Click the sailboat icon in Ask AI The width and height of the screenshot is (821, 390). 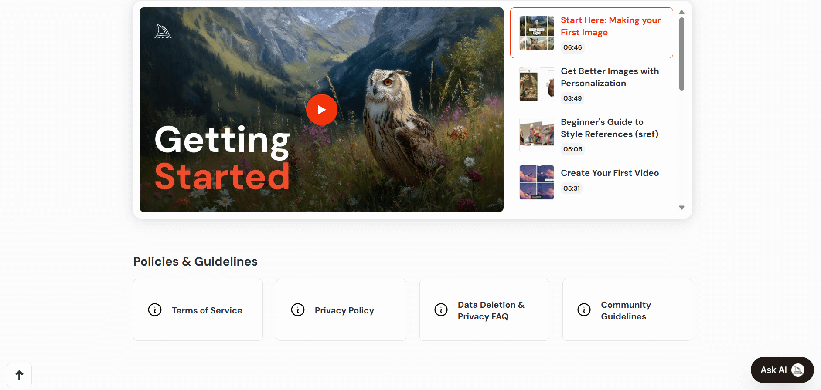point(798,370)
